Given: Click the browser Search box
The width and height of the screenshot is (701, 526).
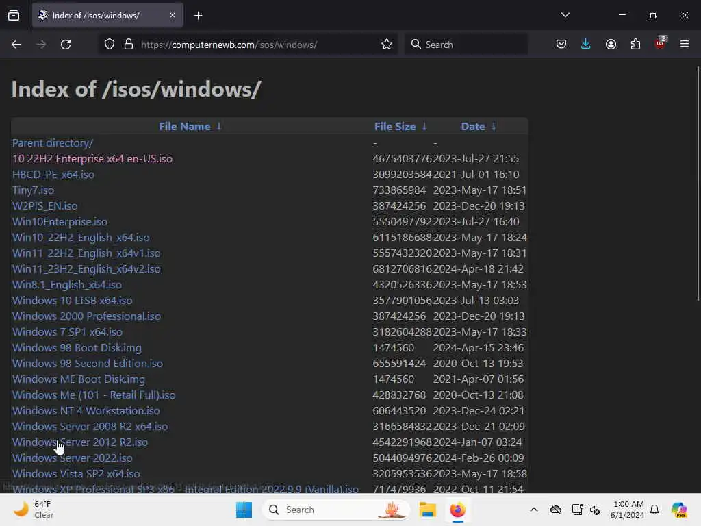Looking at the screenshot, I should click(466, 45).
